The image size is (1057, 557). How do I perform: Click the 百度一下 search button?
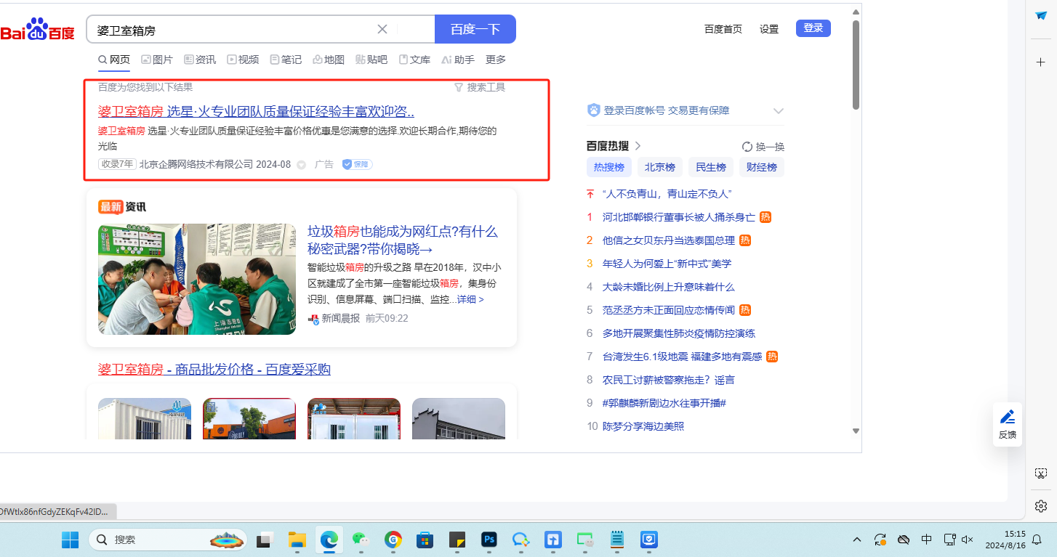coord(475,29)
